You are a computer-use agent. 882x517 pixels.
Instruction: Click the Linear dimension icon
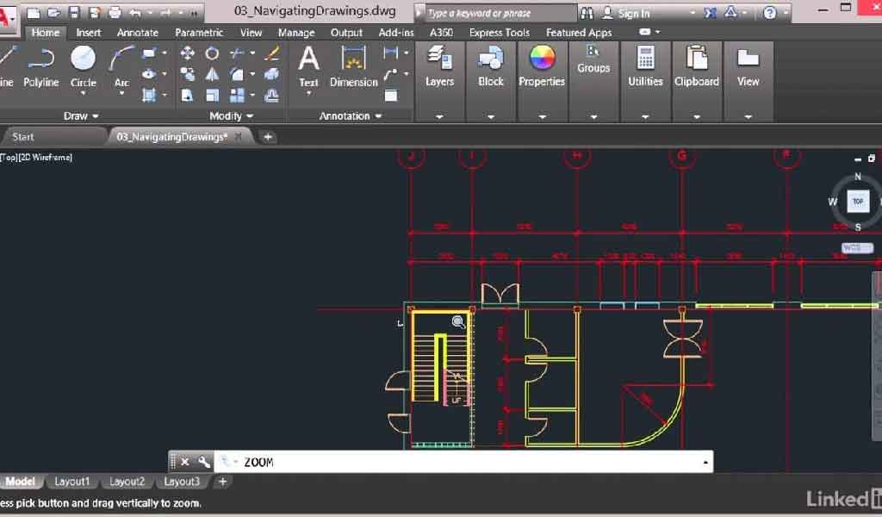pyautogui.click(x=390, y=53)
